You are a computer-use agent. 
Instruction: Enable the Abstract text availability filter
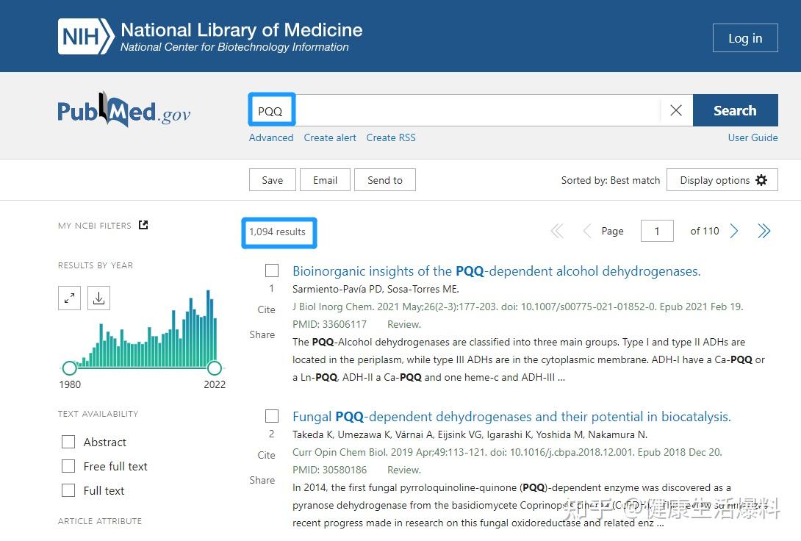pyautogui.click(x=68, y=442)
